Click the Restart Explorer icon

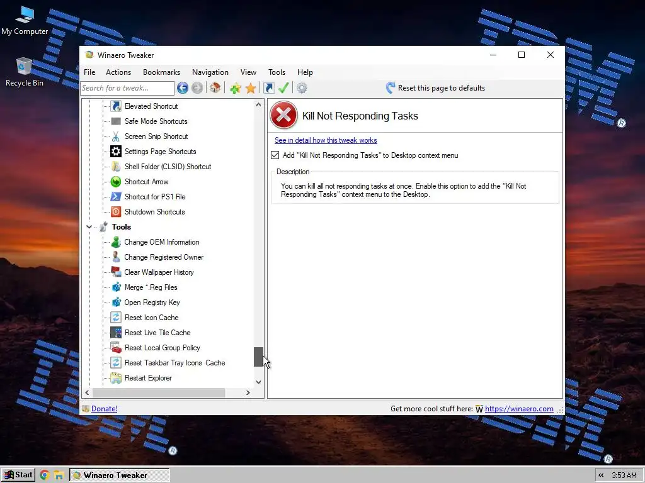(x=116, y=378)
